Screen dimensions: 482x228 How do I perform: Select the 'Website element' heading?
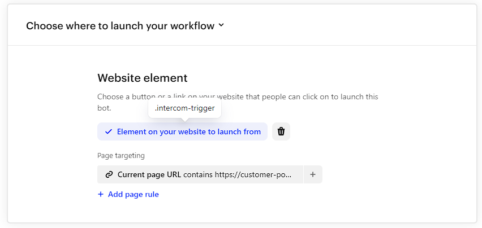point(143,78)
